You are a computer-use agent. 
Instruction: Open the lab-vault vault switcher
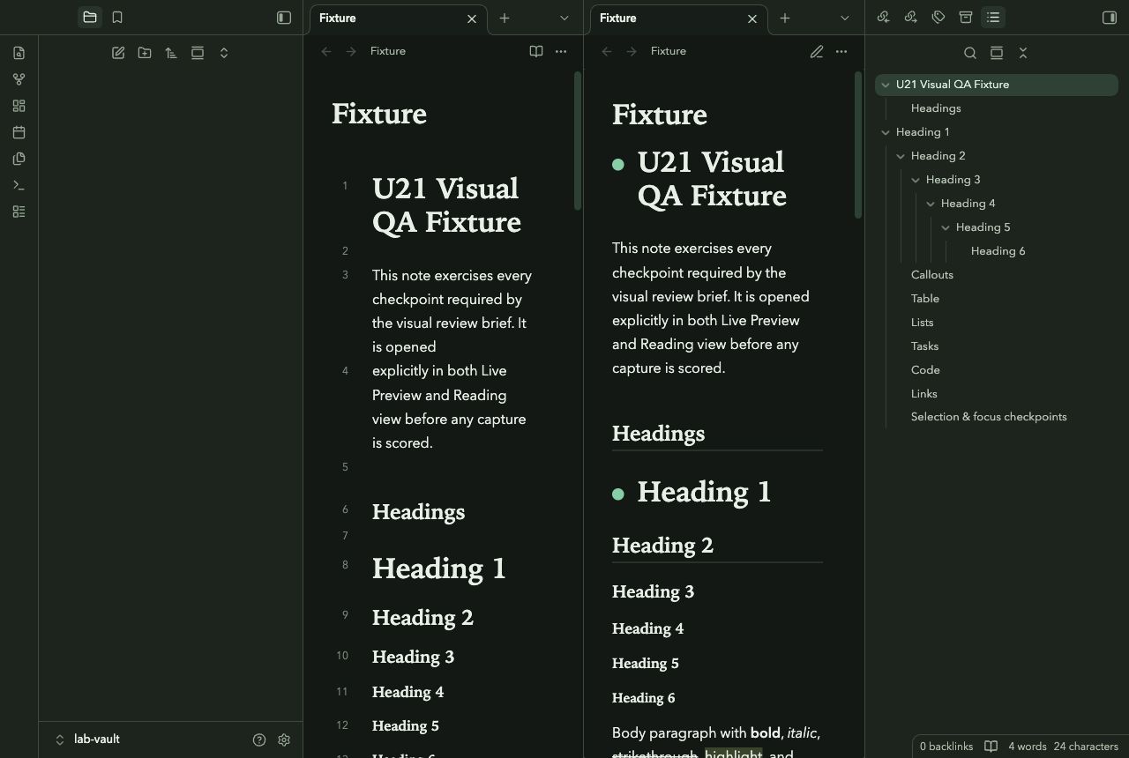[88, 739]
